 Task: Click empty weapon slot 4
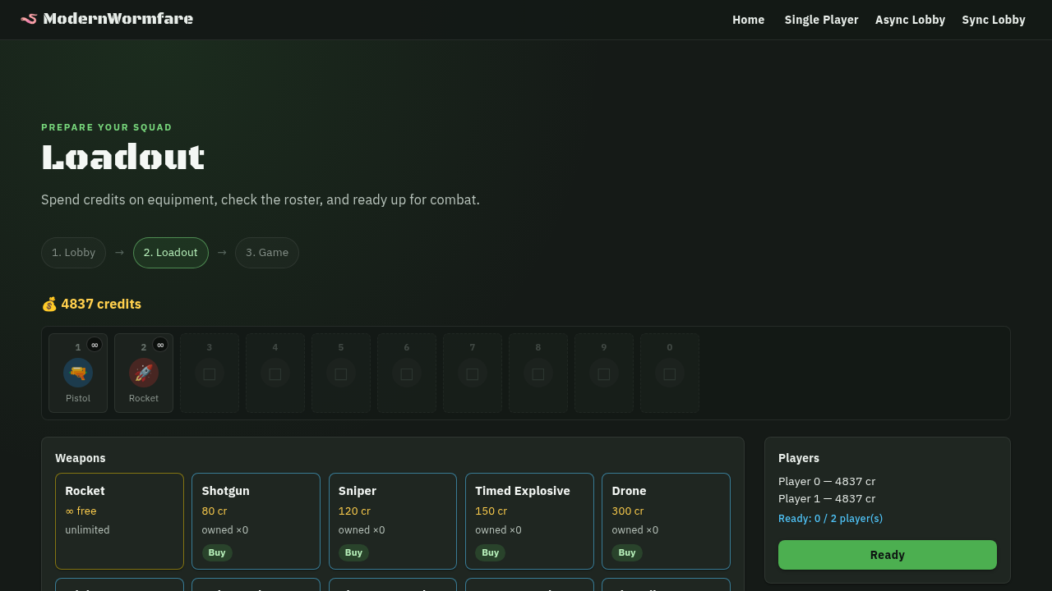coord(275,373)
